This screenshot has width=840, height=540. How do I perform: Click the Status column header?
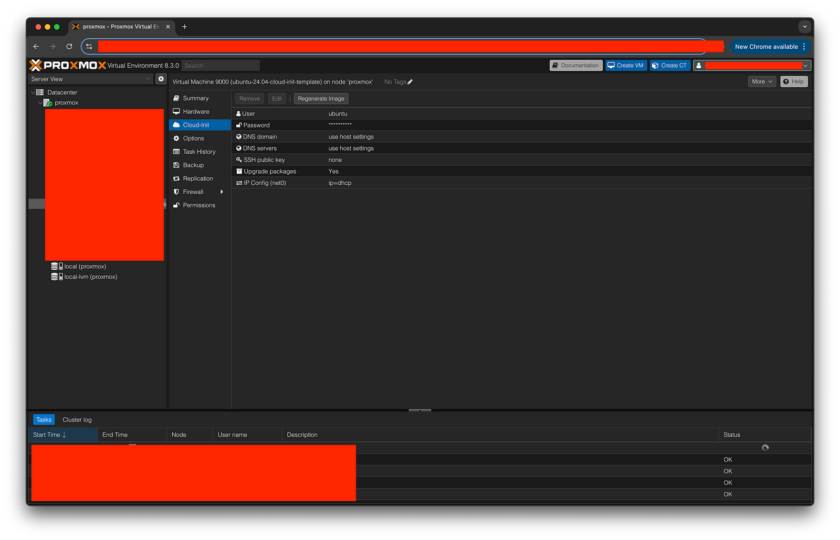click(x=765, y=435)
